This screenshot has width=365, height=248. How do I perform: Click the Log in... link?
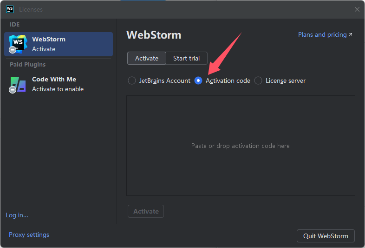coord(17,215)
